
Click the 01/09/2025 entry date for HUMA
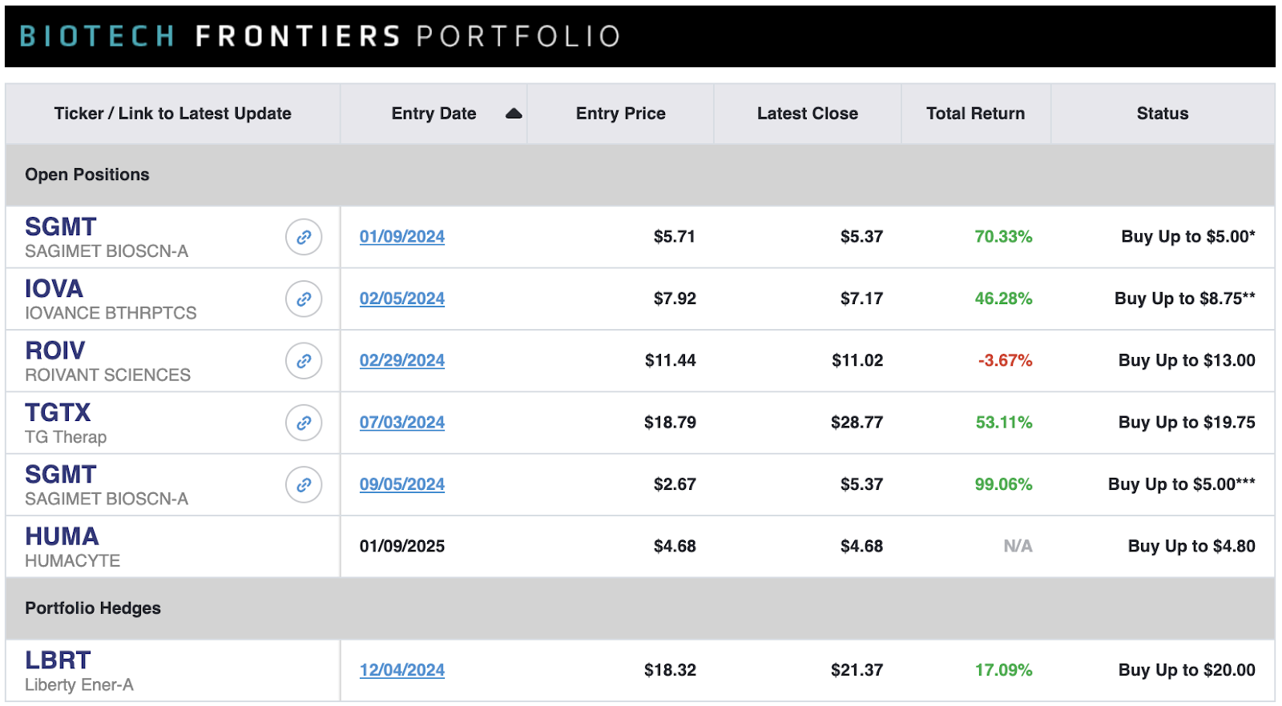(x=402, y=547)
